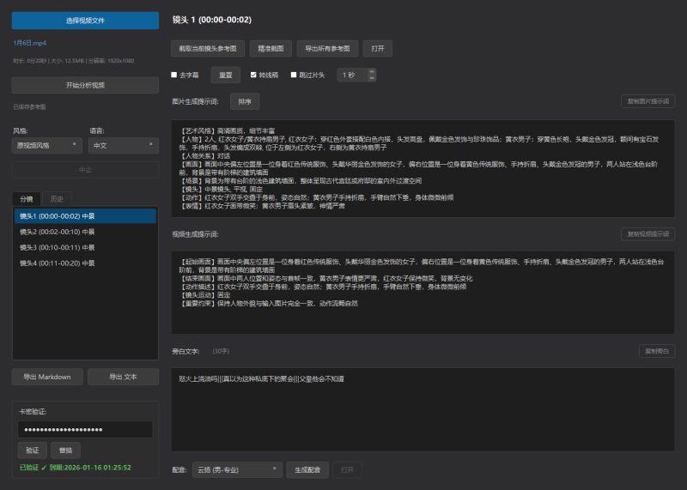Click the 1 秒 skip duration stepper
Screen dimensions: 687x490
353,76
